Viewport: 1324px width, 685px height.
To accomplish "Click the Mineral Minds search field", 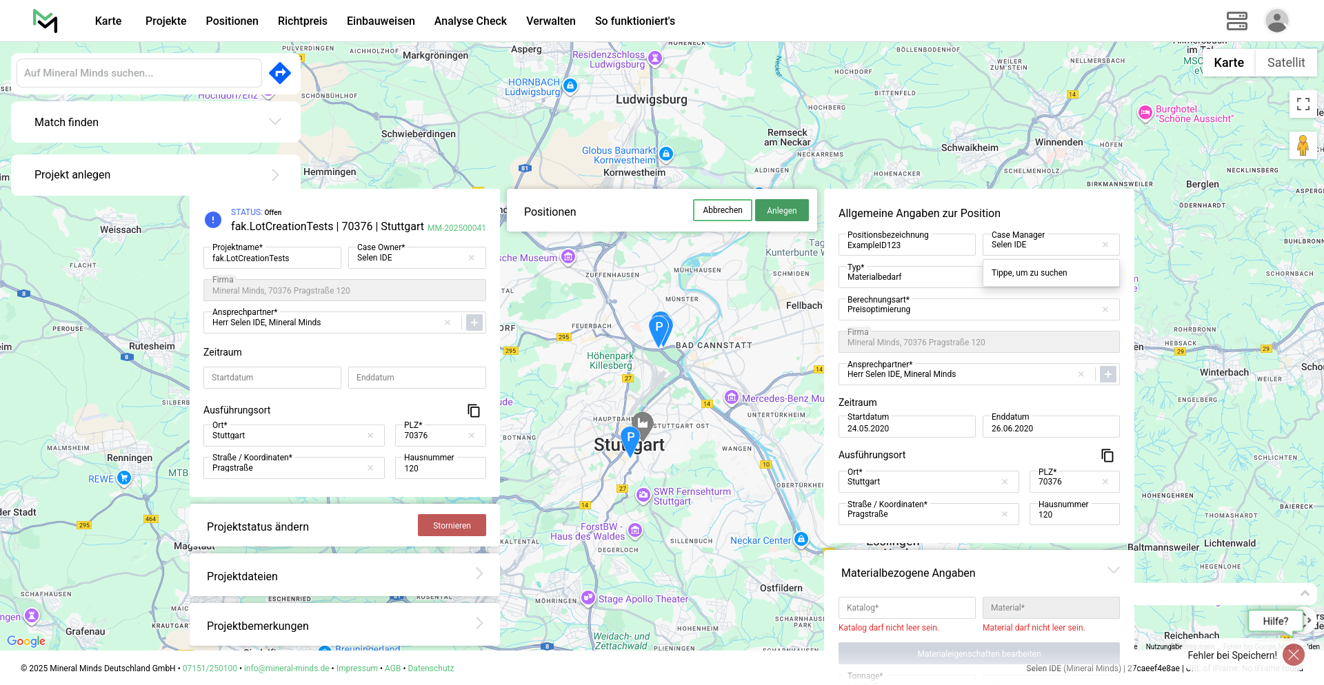I will 139,73.
